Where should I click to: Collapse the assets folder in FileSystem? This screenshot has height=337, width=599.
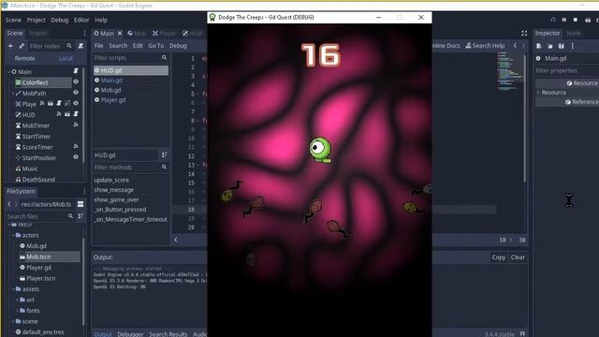click(x=13, y=289)
